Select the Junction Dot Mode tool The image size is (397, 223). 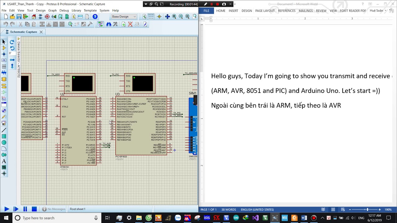point(4,54)
